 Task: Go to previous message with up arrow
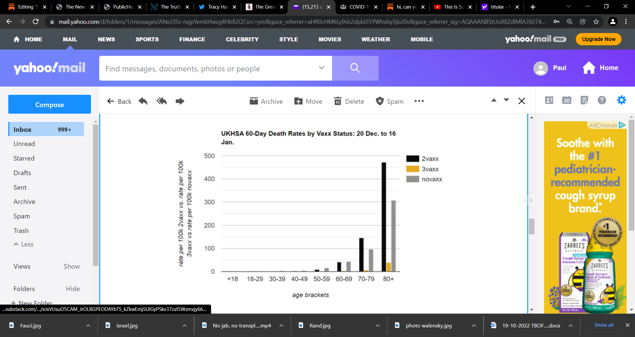494,100
